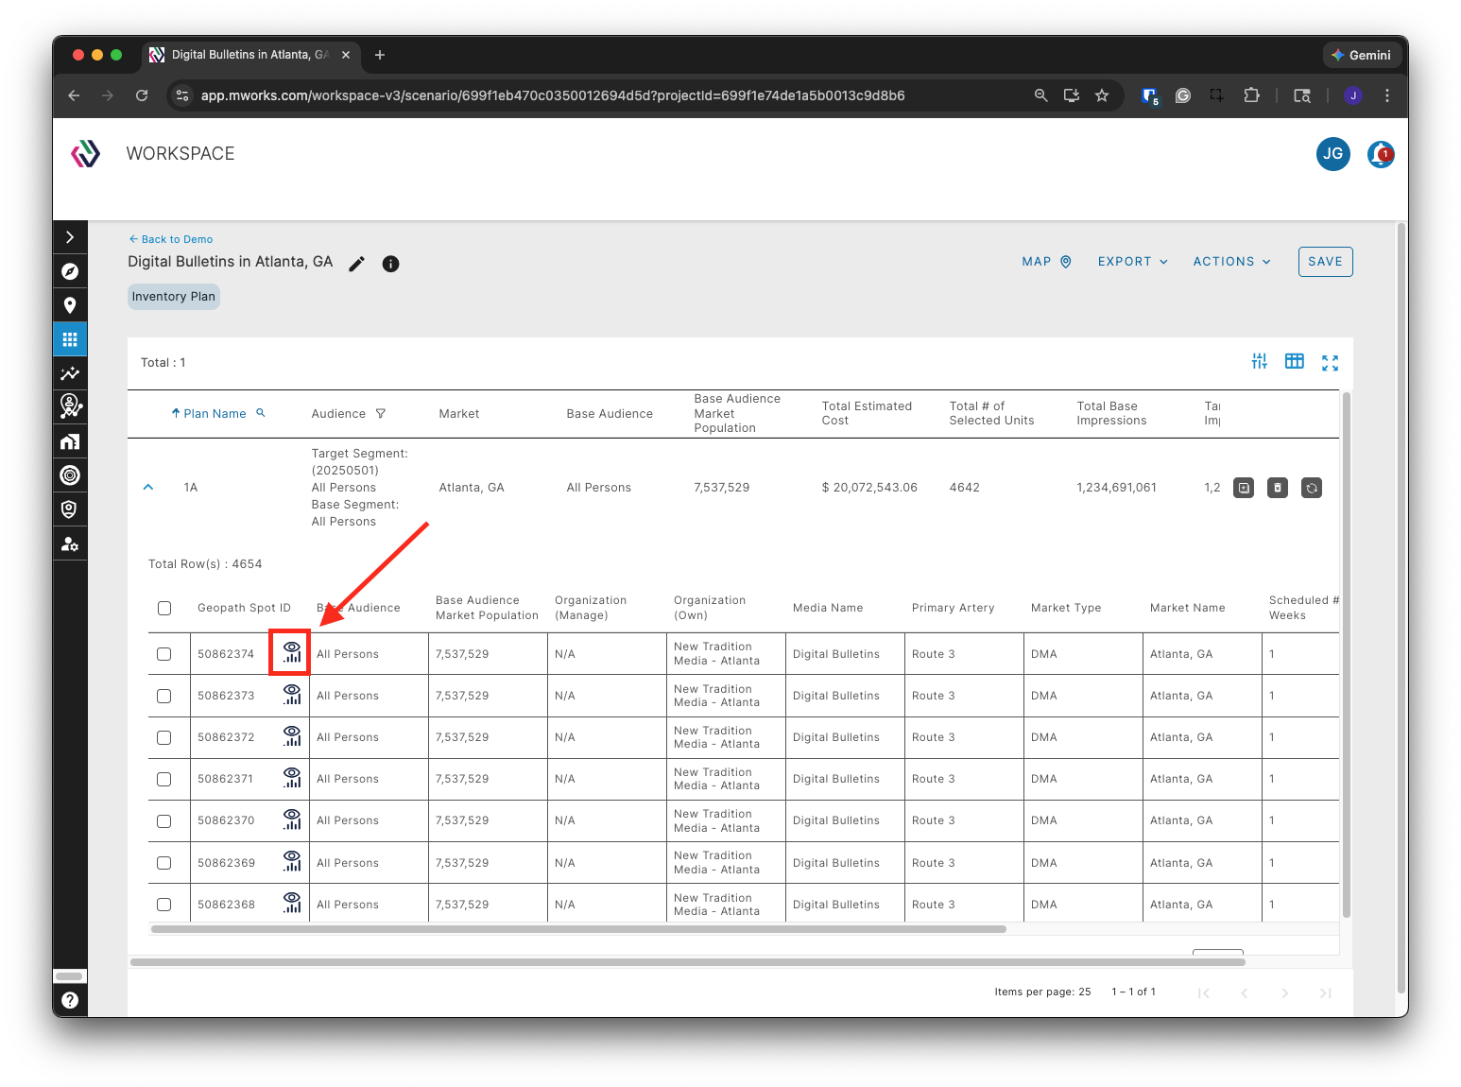The height and width of the screenshot is (1087, 1461).
Task: Check the box for spot 50862373
Action: click(x=164, y=696)
